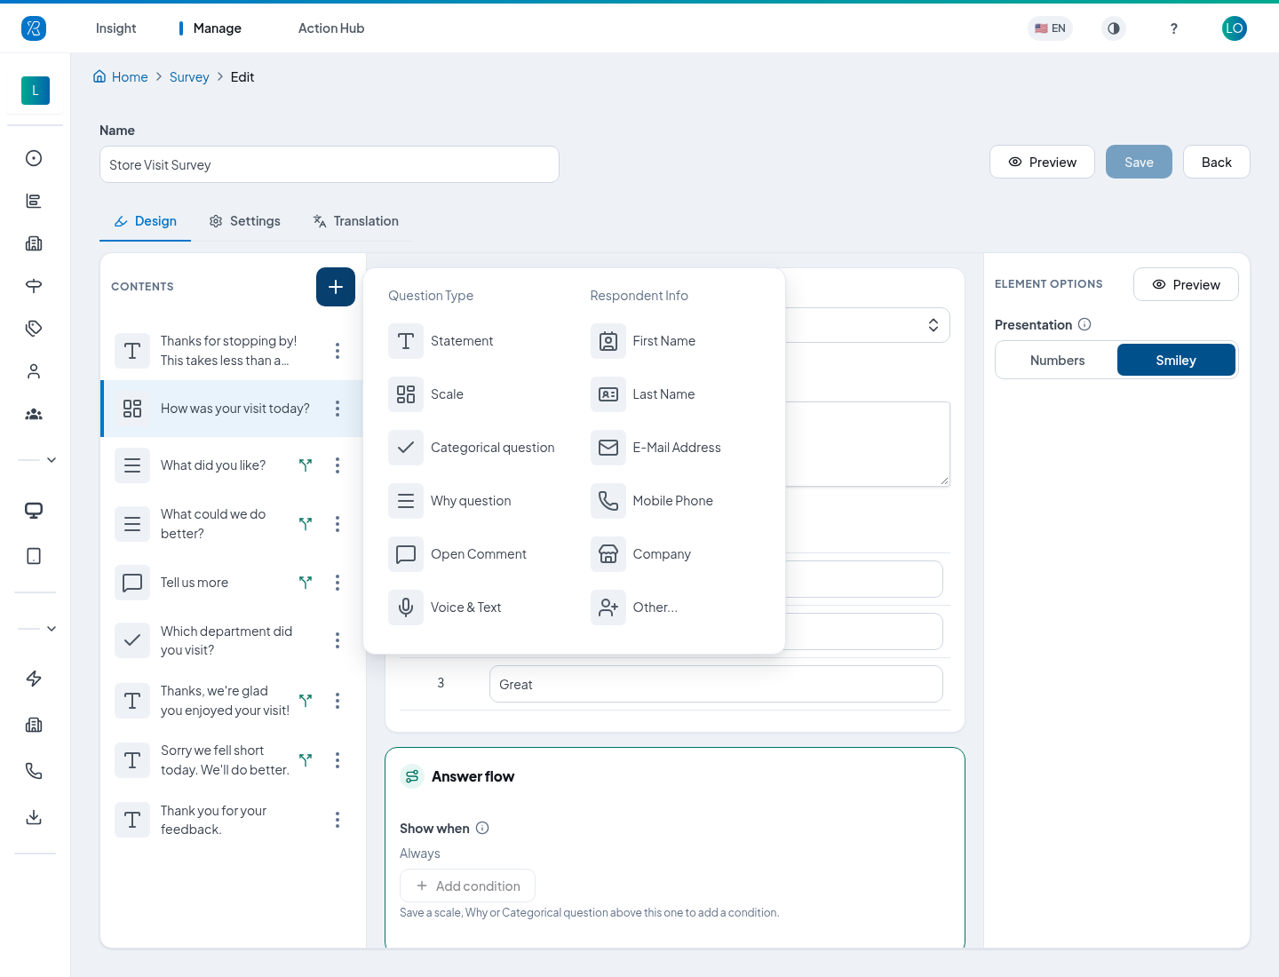Image resolution: width=1279 pixels, height=977 pixels.
Task: Select Smiley presentation option
Action: (1176, 360)
